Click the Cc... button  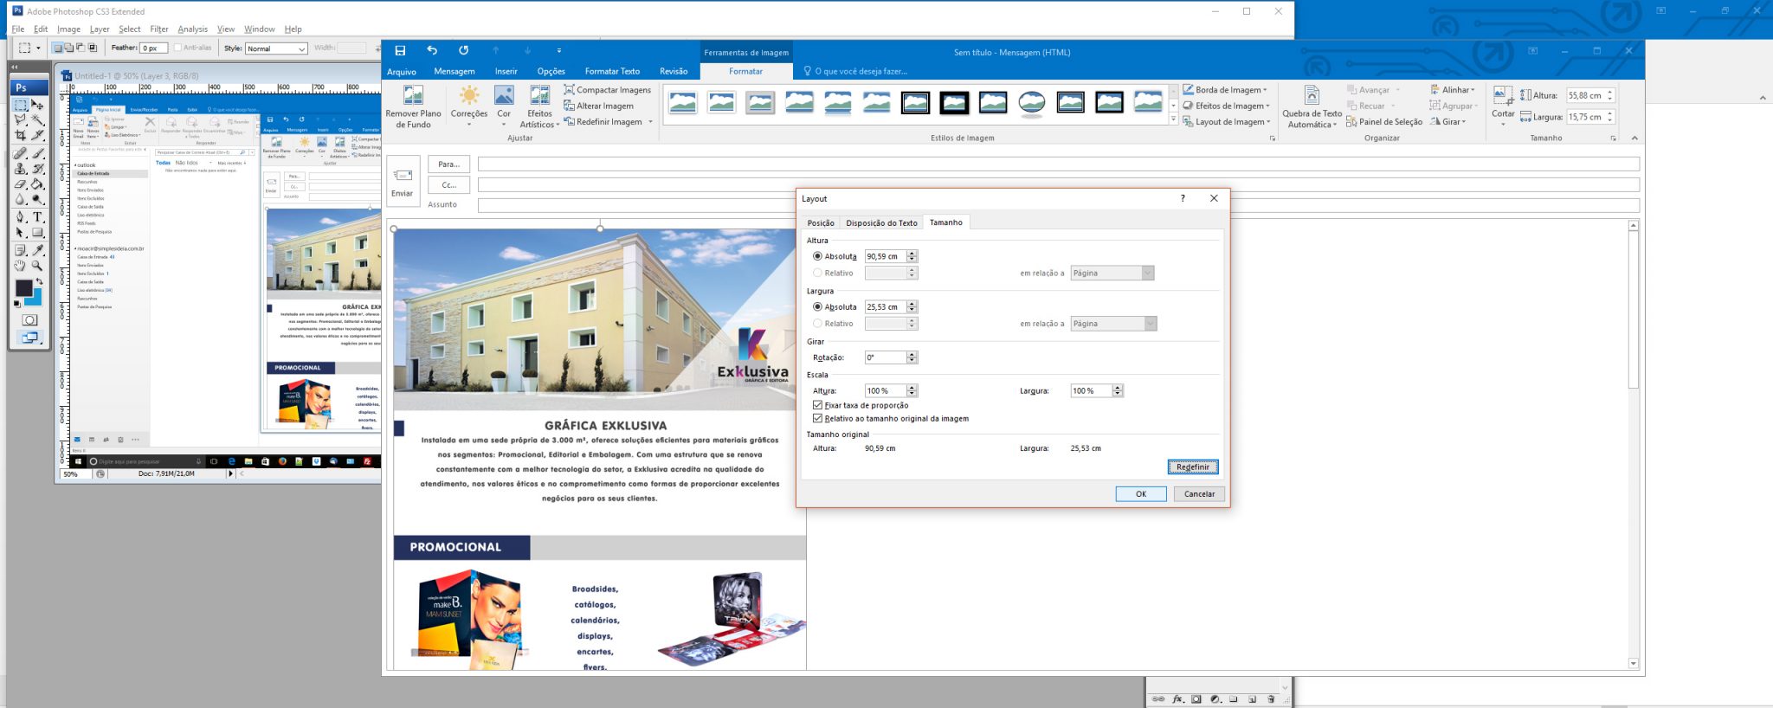pyautogui.click(x=448, y=184)
